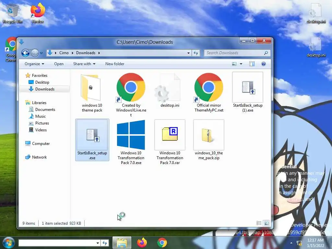332x249 pixels.
Task: Show hidden system tray icons
Action: coord(291,243)
